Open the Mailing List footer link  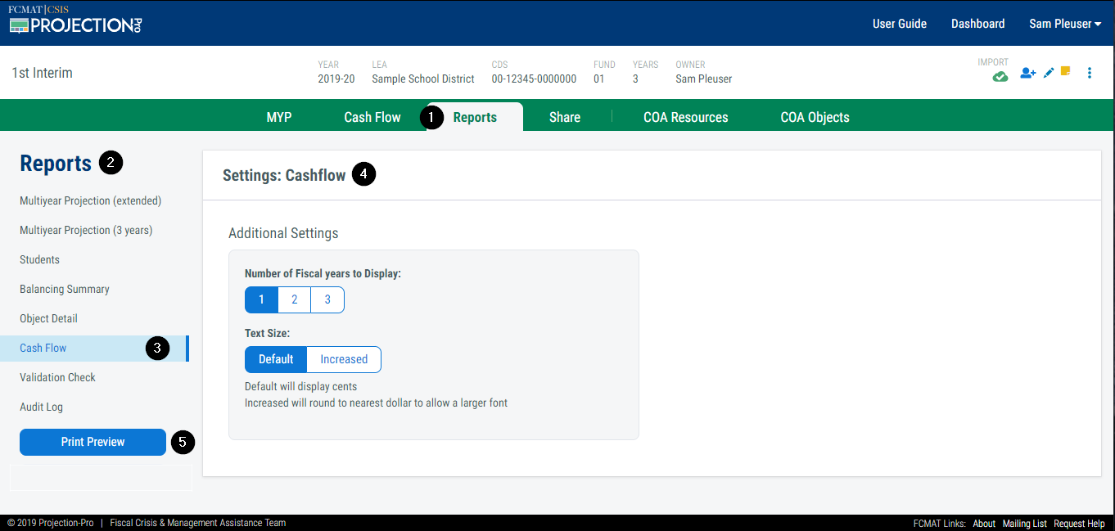[x=1024, y=523]
